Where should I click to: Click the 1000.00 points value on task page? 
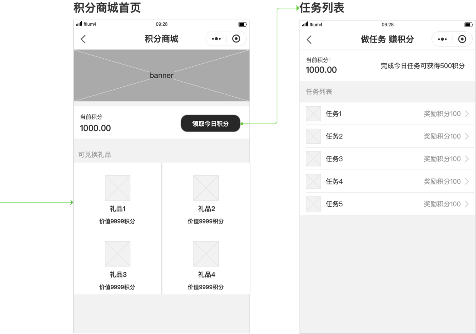tap(321, 70)
